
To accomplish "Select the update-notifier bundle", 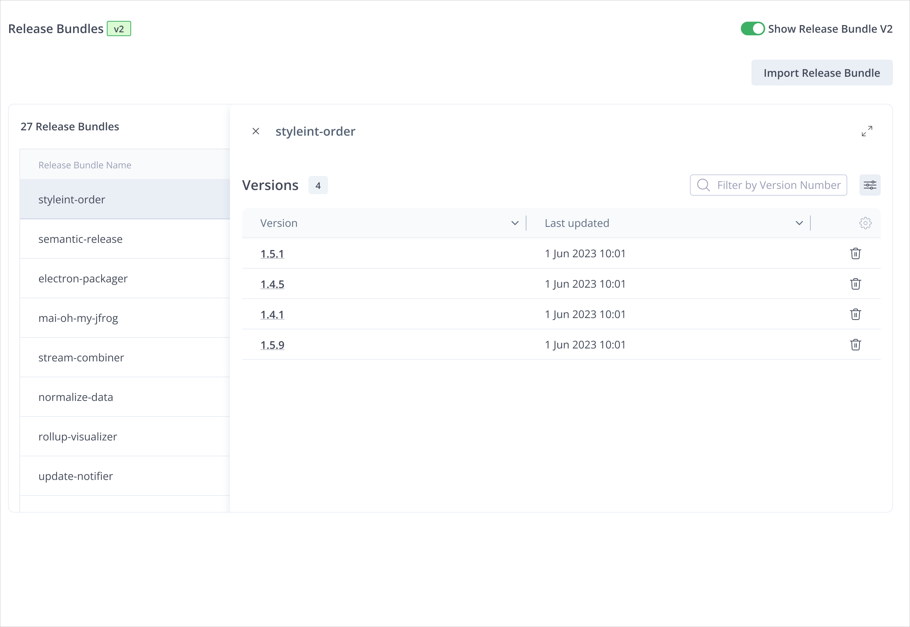I will click(x=75, y=476).
